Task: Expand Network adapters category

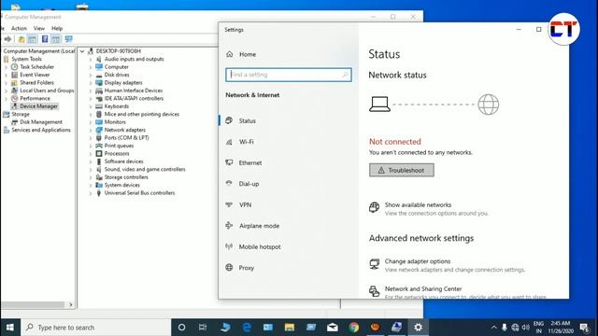Action: coord(91,131)
